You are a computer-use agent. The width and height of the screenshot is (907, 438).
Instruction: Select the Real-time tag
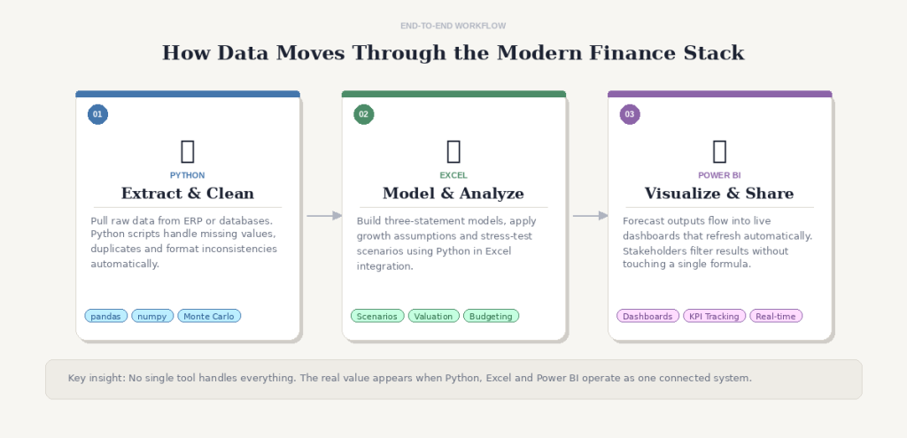click(776, 316)
